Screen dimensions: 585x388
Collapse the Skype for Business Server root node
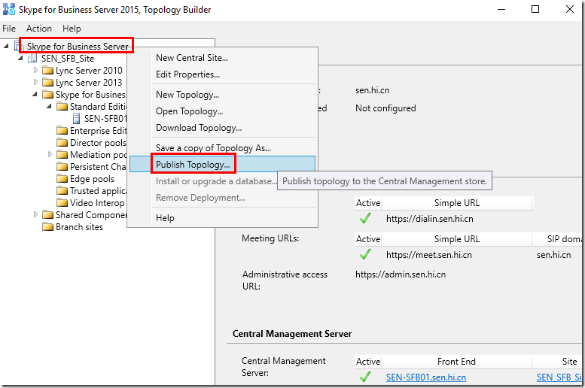click(x=6, y=46)
